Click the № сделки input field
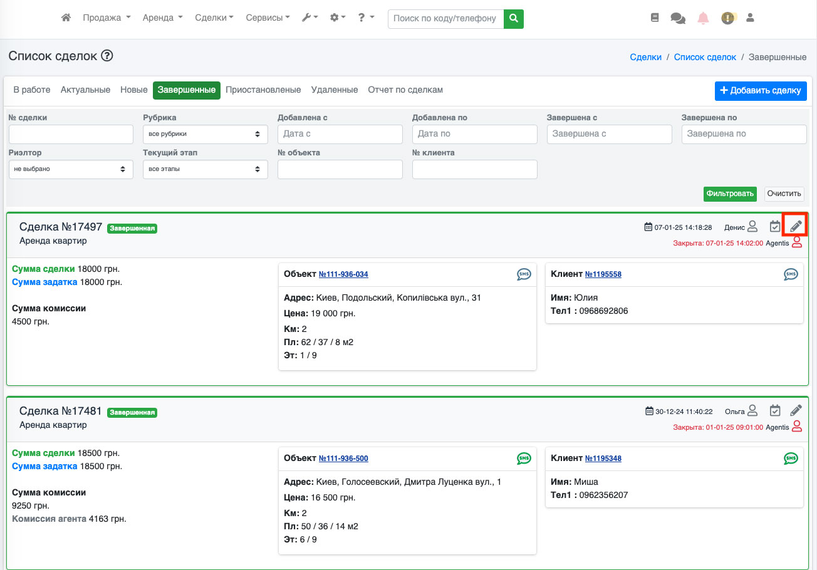 (x=71, y=134)
